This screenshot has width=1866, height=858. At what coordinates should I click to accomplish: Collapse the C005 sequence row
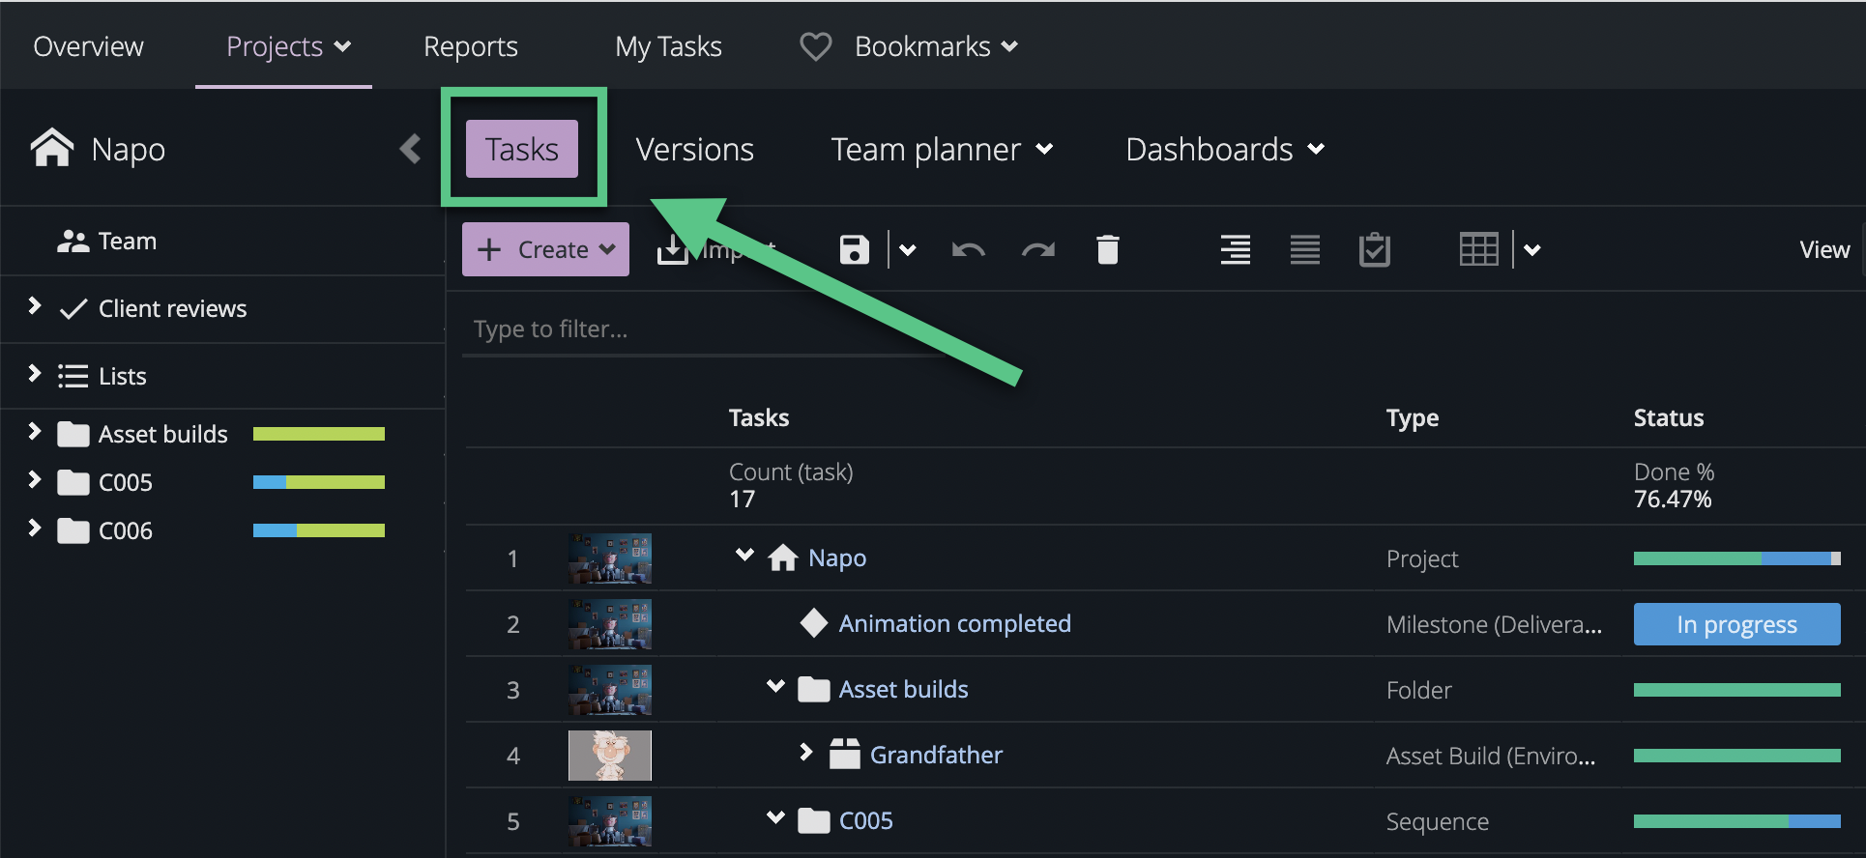tap(775, 817)
